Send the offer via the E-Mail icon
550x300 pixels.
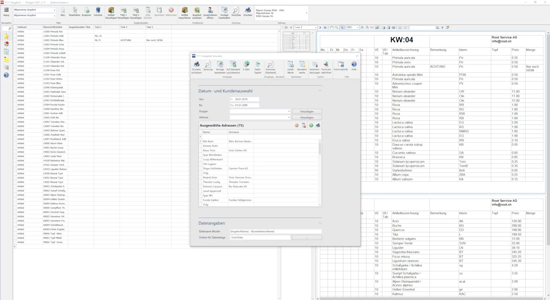[x=246, y=66]
